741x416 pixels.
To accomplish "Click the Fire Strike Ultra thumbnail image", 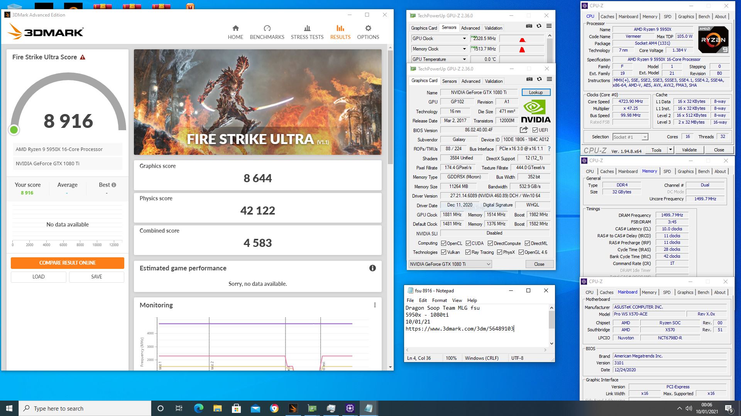I will click(257, 102).
